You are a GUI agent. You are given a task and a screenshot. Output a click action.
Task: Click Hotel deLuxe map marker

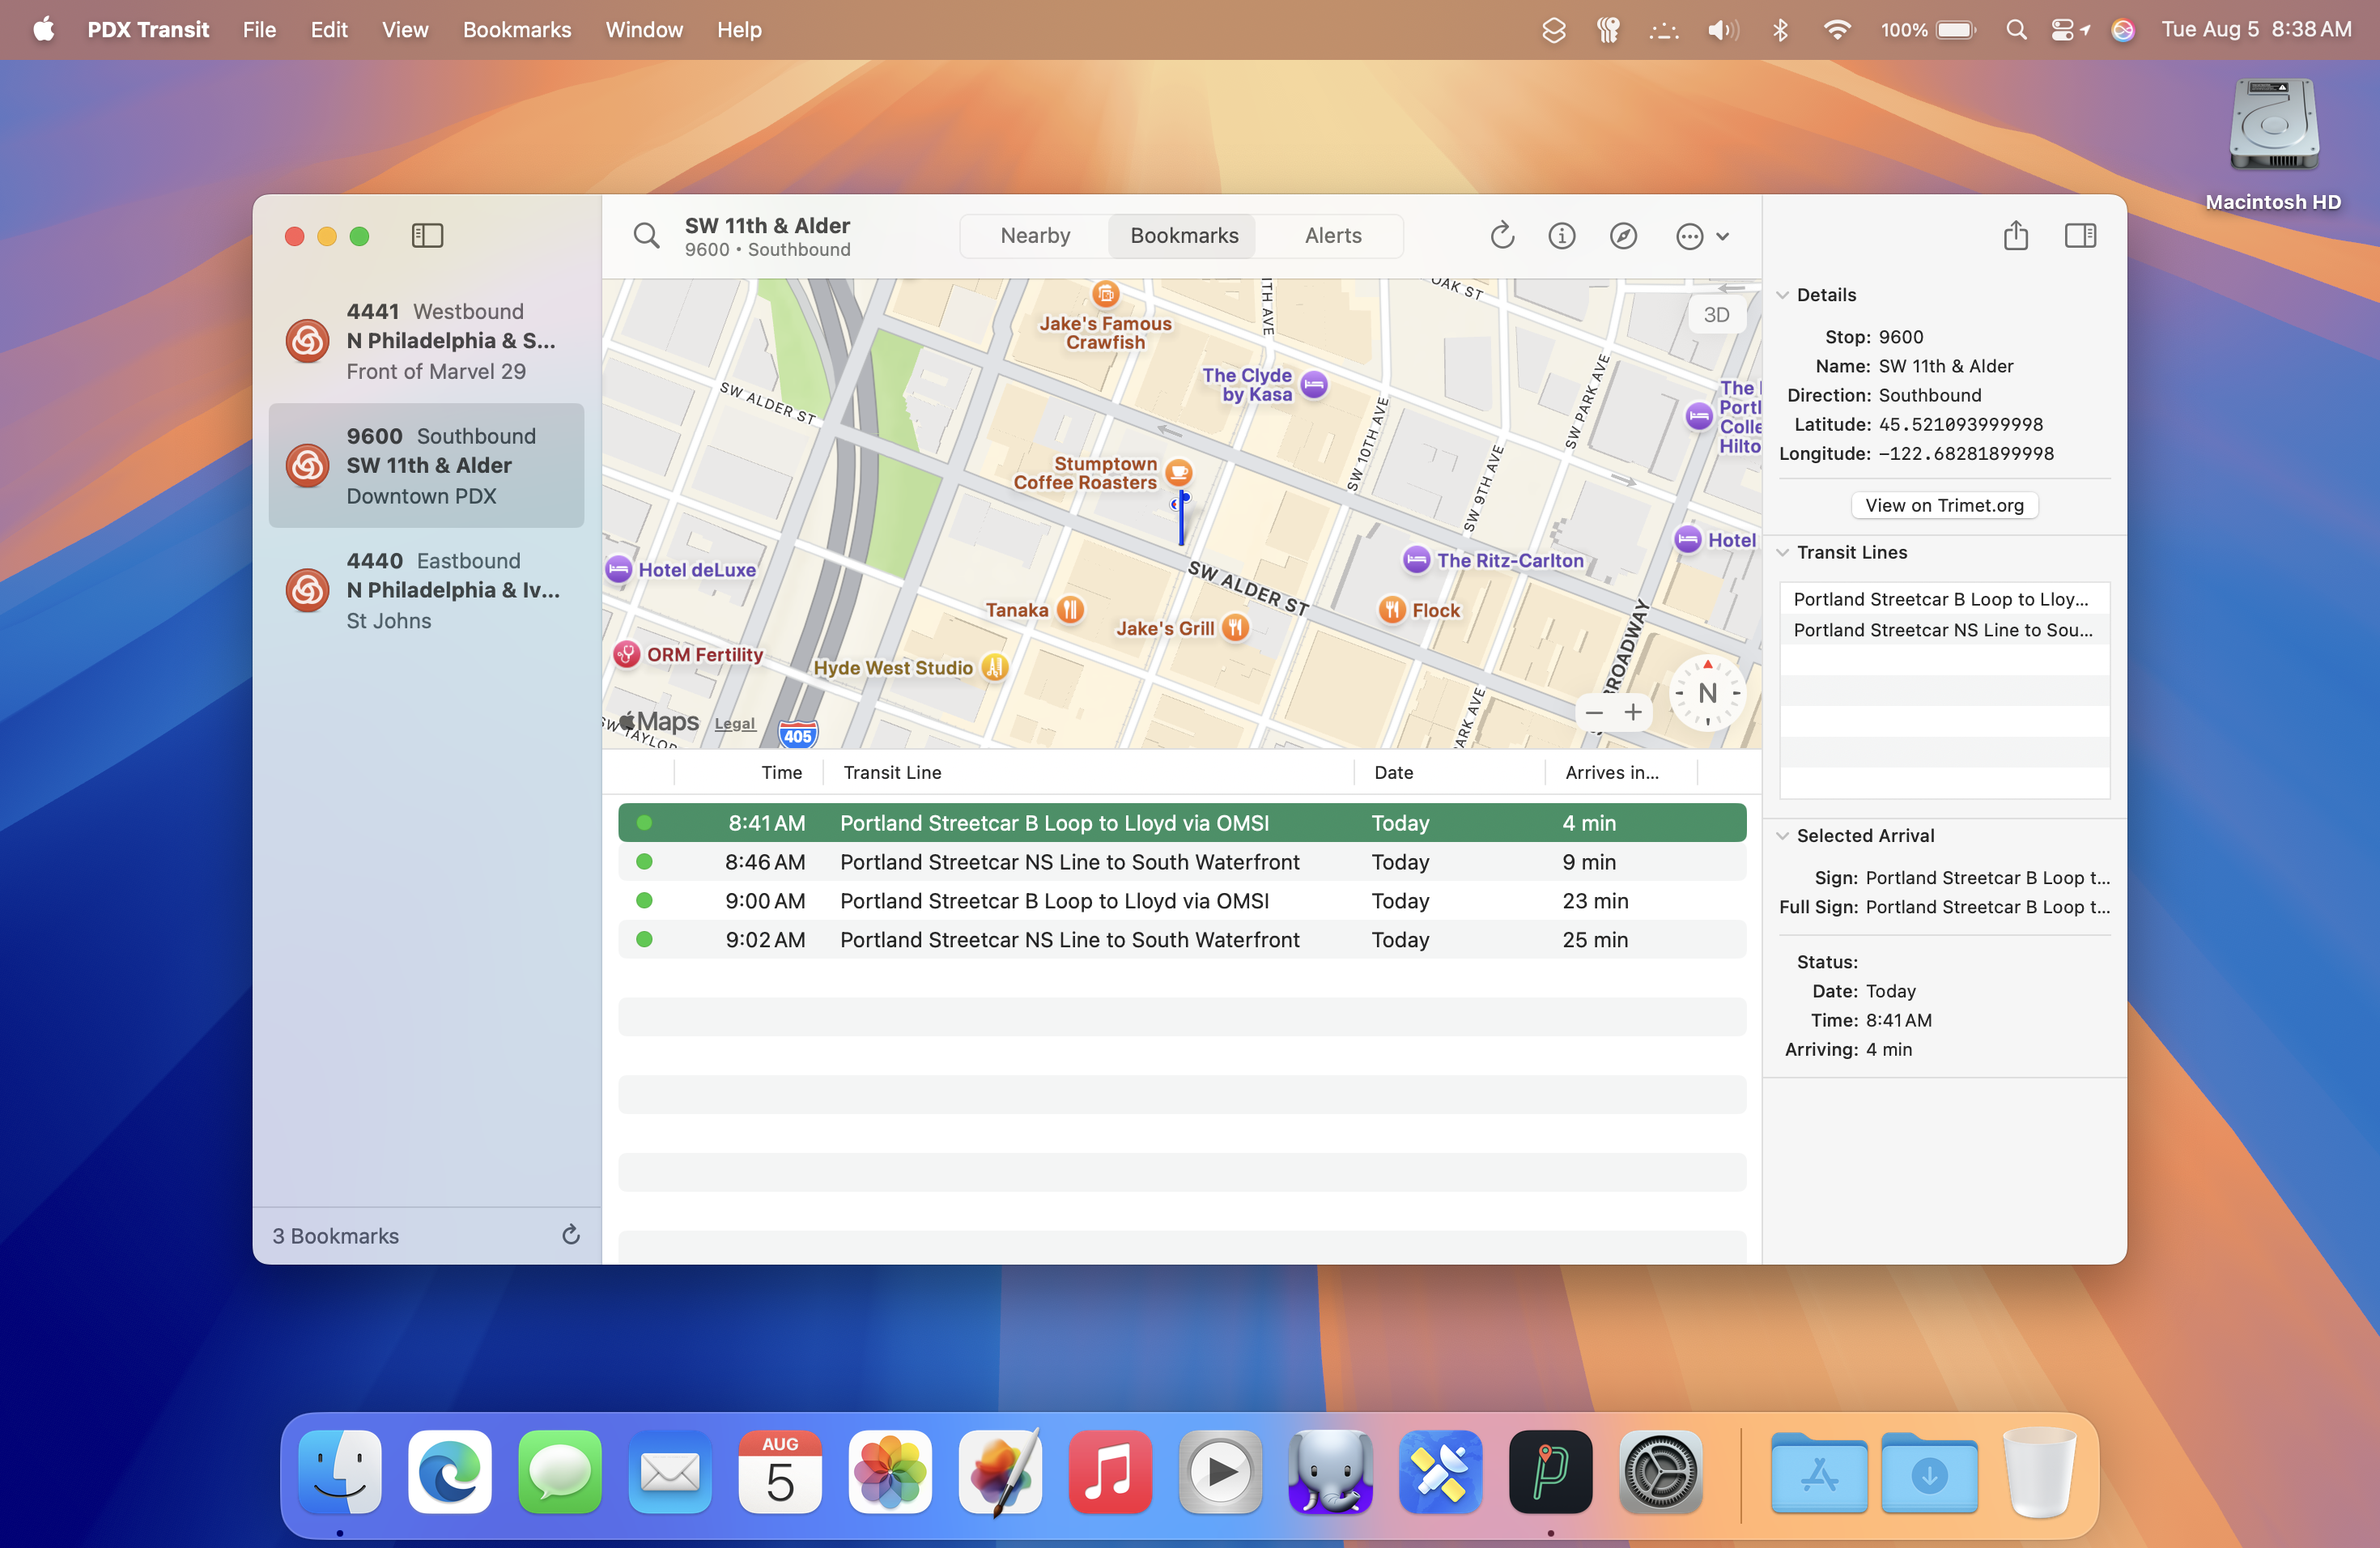point(618,569)
